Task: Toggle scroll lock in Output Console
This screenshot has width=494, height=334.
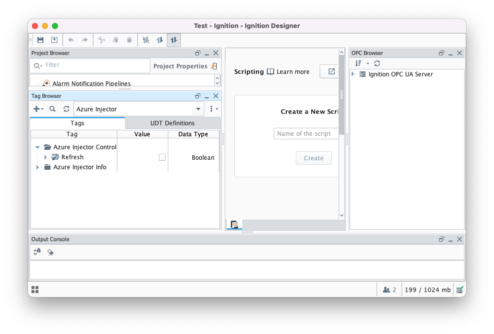Action: [x=37, y=252]
